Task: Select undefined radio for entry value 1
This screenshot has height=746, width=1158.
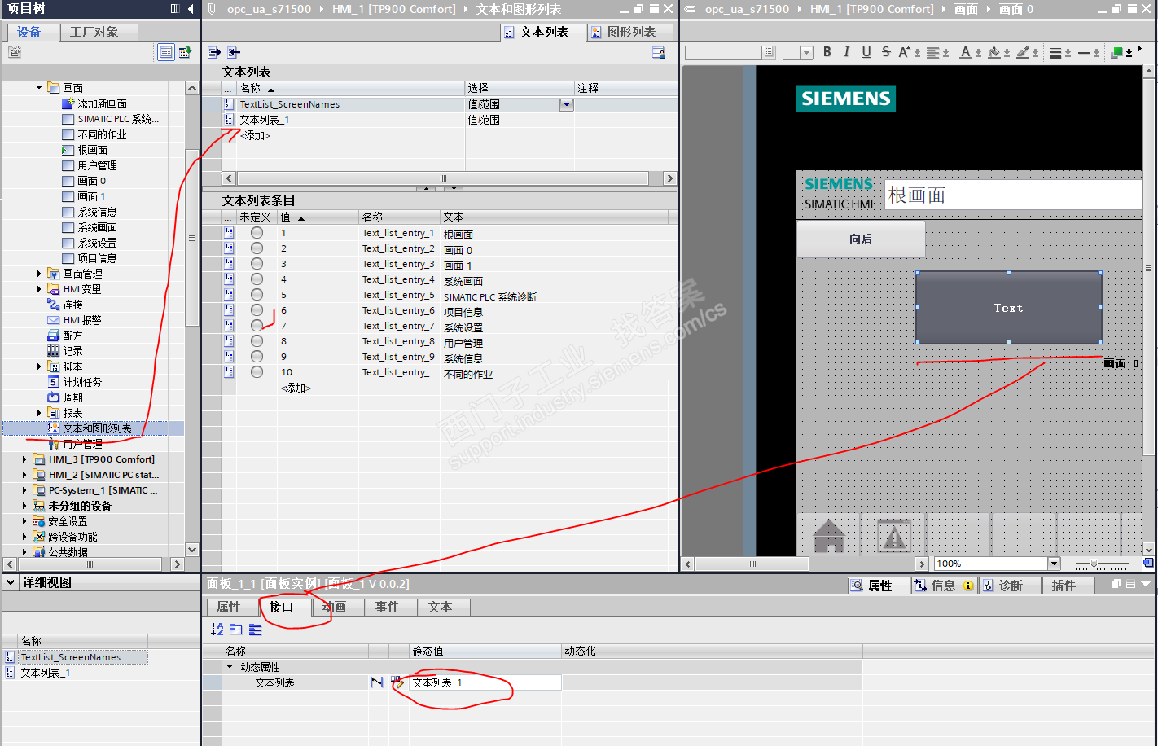Action: (x=257, y=233)
